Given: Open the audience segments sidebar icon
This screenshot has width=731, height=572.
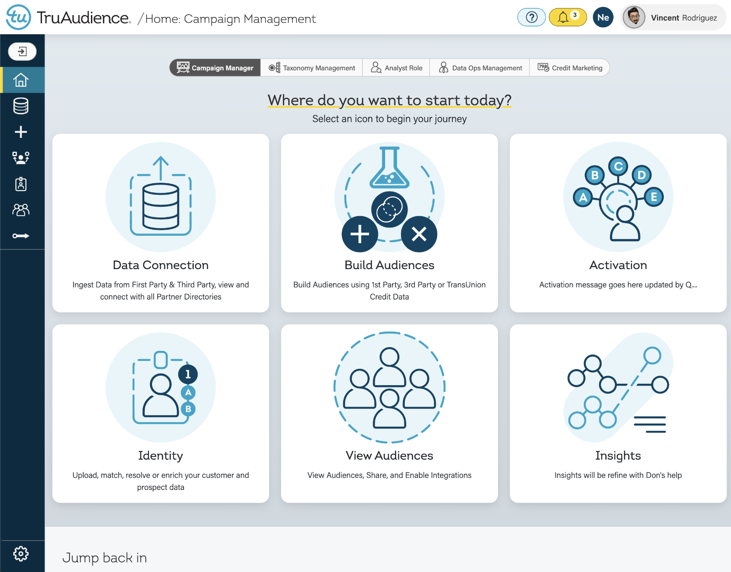Looking at the screenshot, I should (21, 158).
